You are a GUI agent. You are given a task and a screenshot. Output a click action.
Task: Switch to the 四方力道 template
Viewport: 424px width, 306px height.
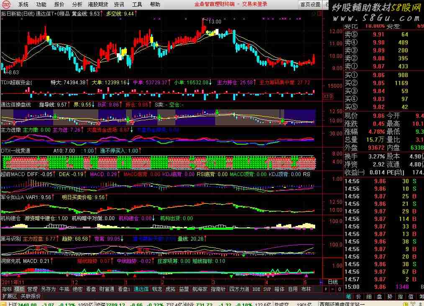(239, 289)
